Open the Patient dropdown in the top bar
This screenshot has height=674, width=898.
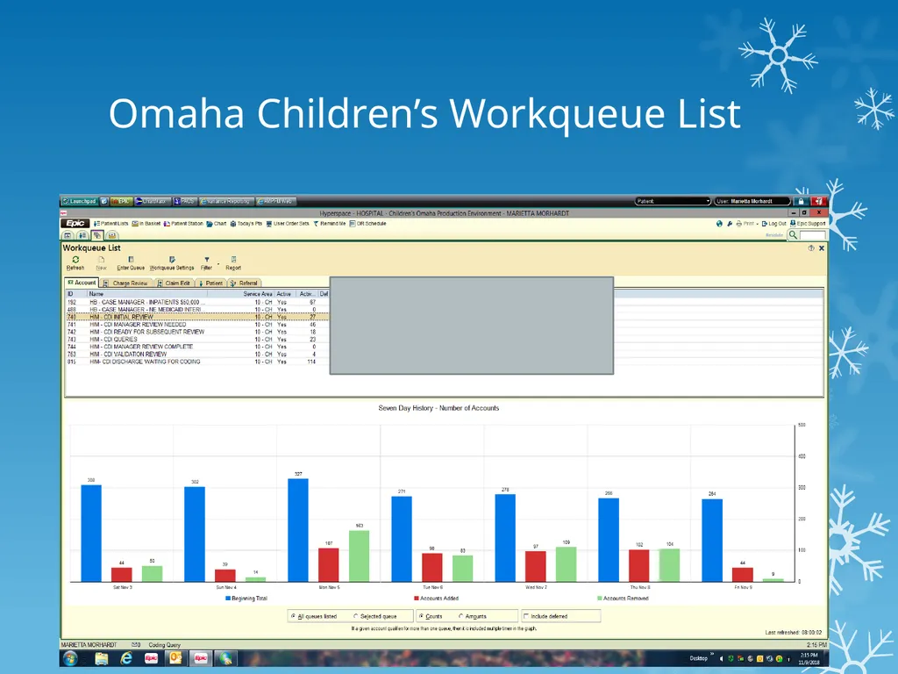click(x=673, y=201)
